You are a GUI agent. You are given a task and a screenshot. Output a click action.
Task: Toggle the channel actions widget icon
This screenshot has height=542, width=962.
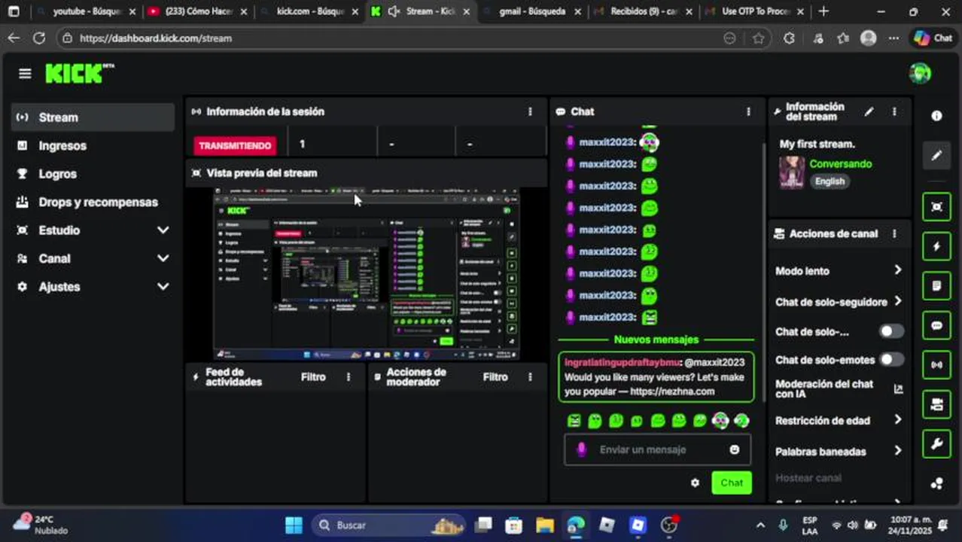[x=936, y=405]
